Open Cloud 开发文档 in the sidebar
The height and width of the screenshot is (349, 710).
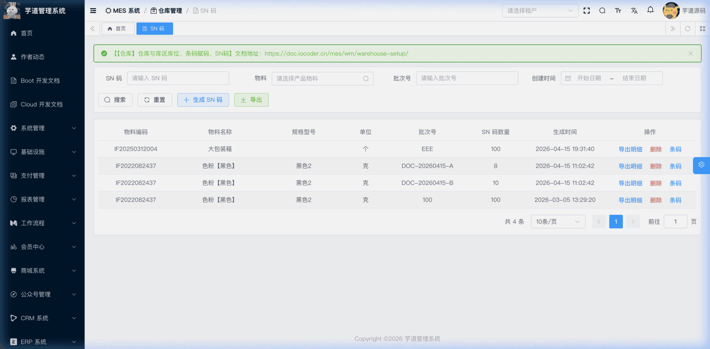click(42, 104)
